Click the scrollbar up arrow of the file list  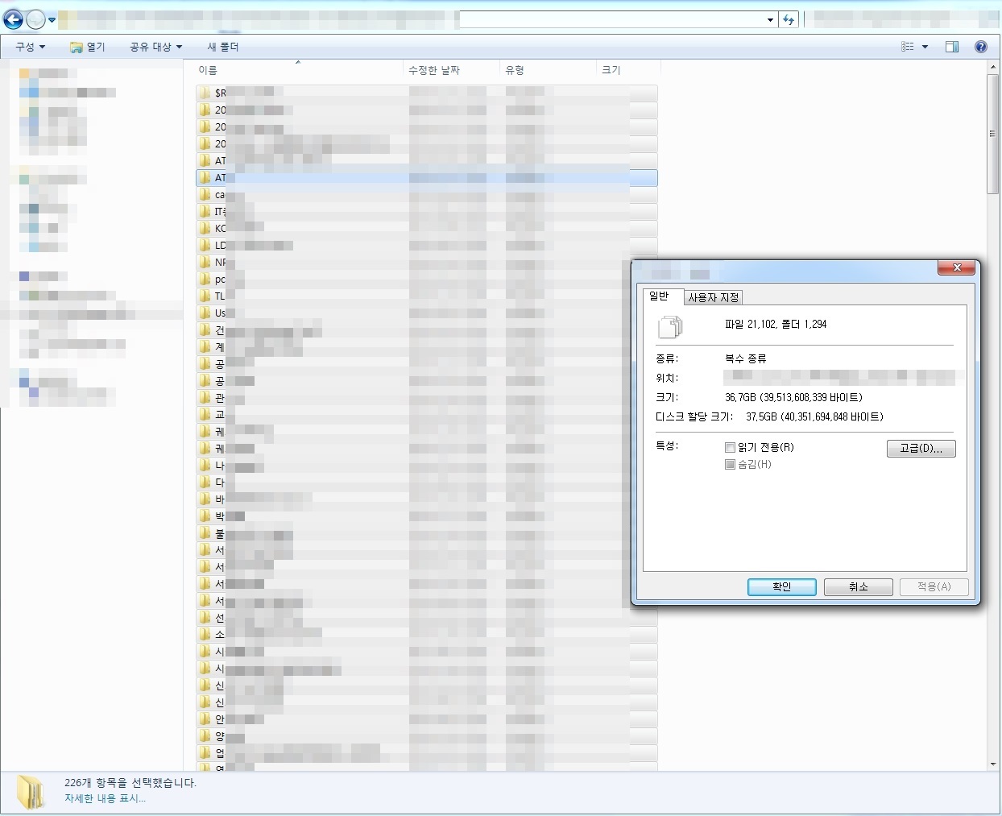tap(993, 68)
